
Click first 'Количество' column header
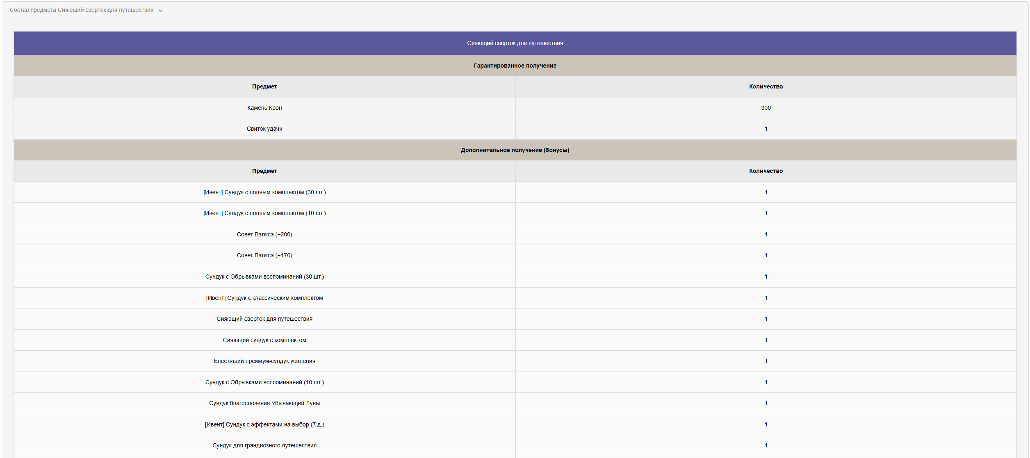pyautogui.click(x=766, y=86)
